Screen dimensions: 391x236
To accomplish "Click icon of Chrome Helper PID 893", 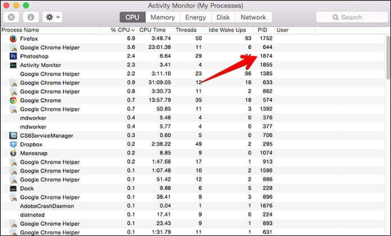I will click(x=13, y=224).
